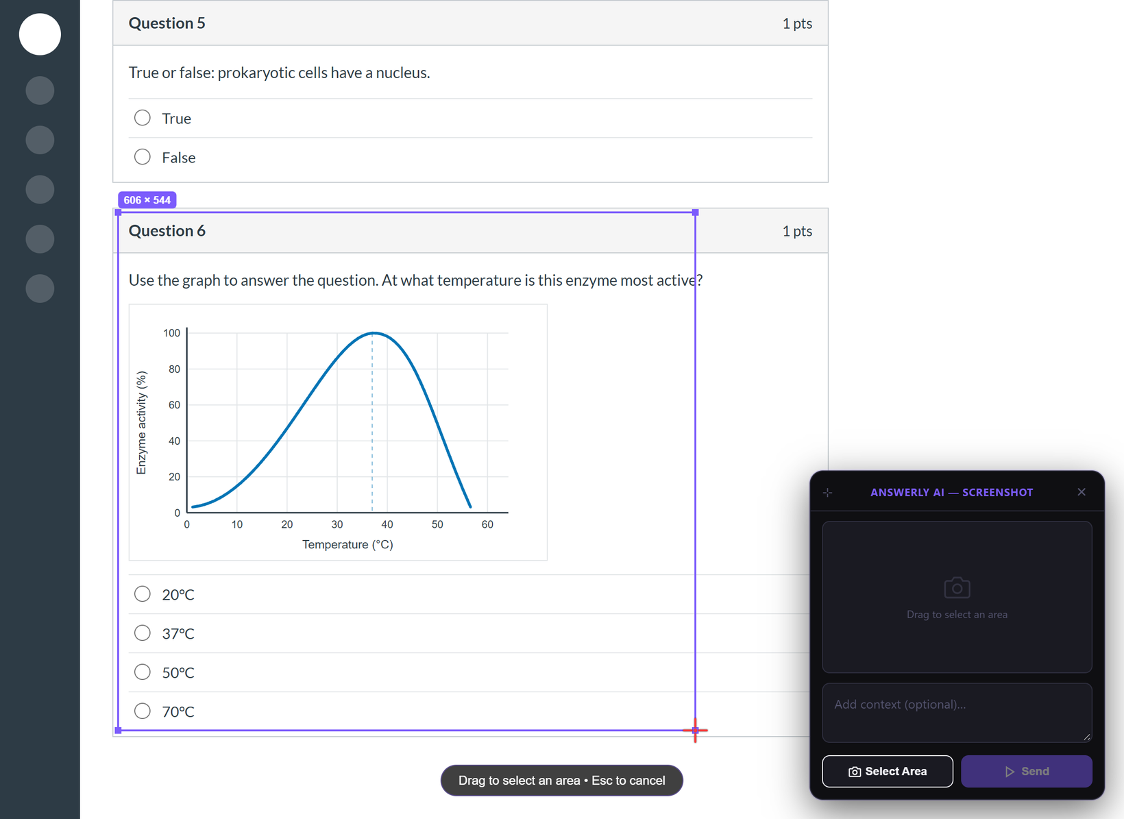Click the Question 5 heading
This screenshot has height=819, width=1124.
click(x=167, y=23)
